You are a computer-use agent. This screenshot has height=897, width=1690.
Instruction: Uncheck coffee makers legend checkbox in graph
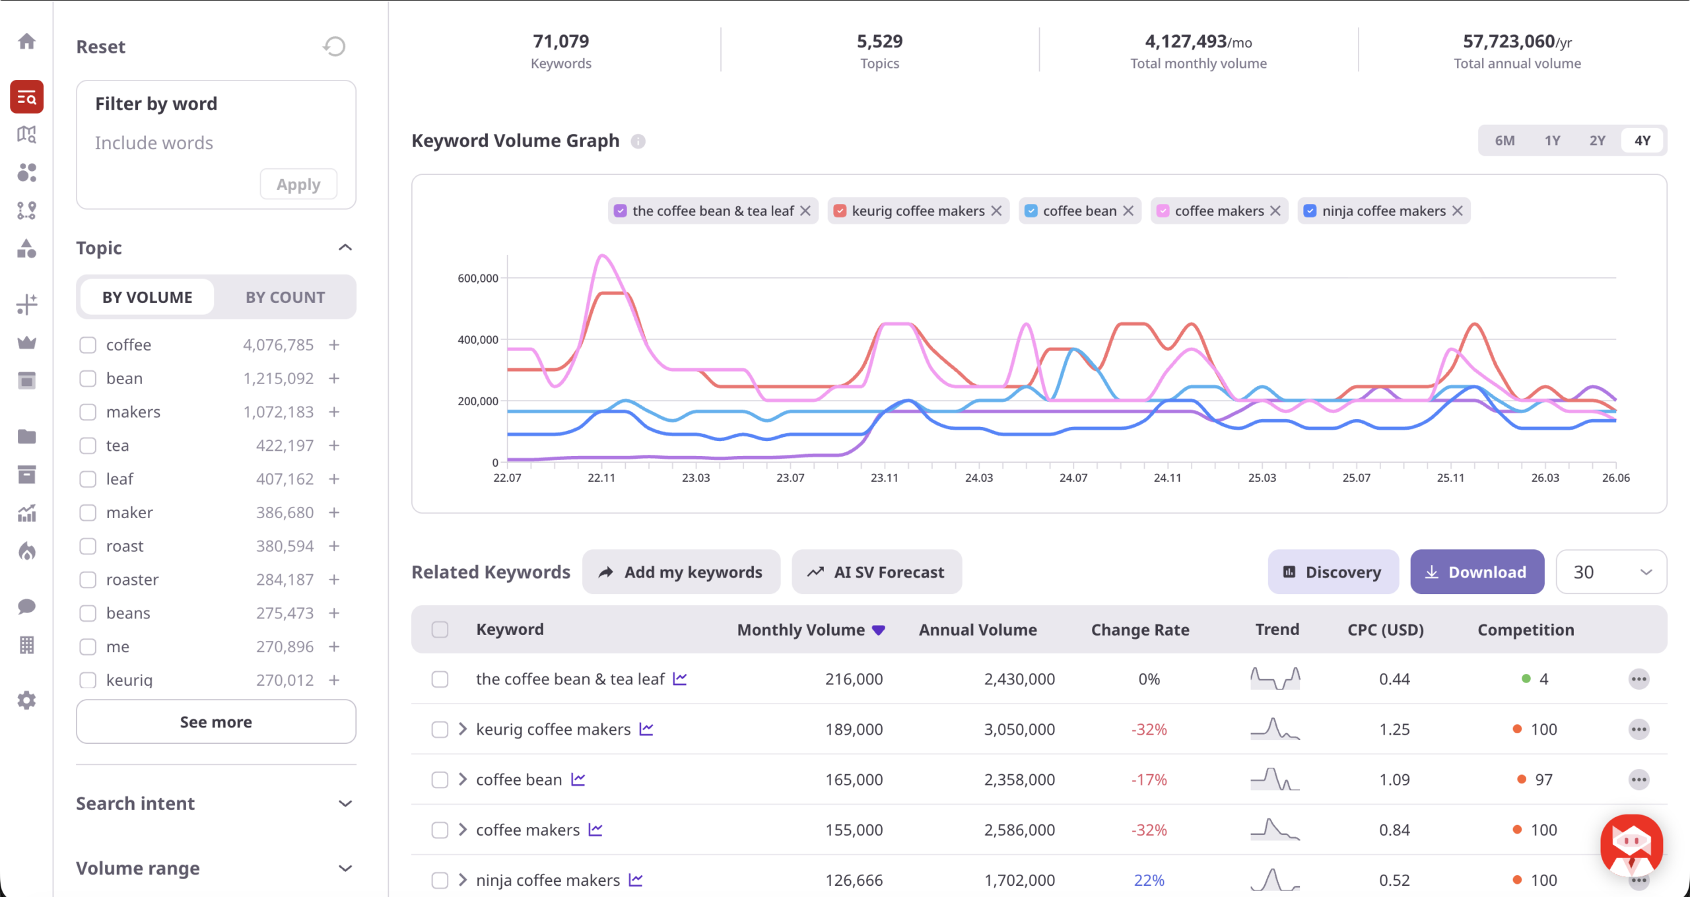[1163, 211]
